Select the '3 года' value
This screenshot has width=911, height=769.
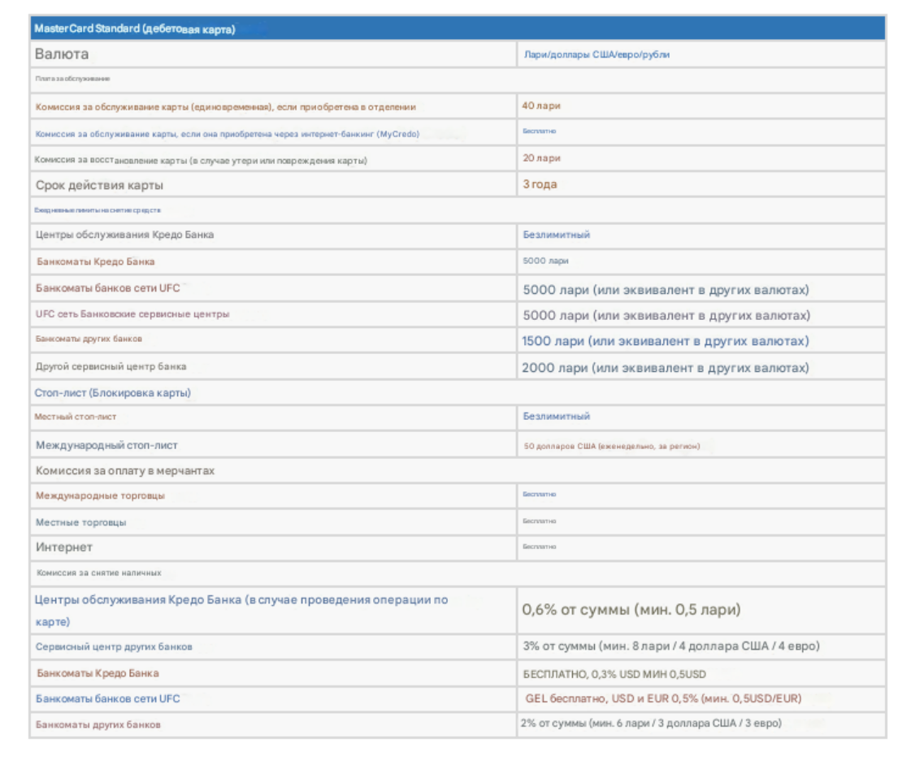click(540, 184)
